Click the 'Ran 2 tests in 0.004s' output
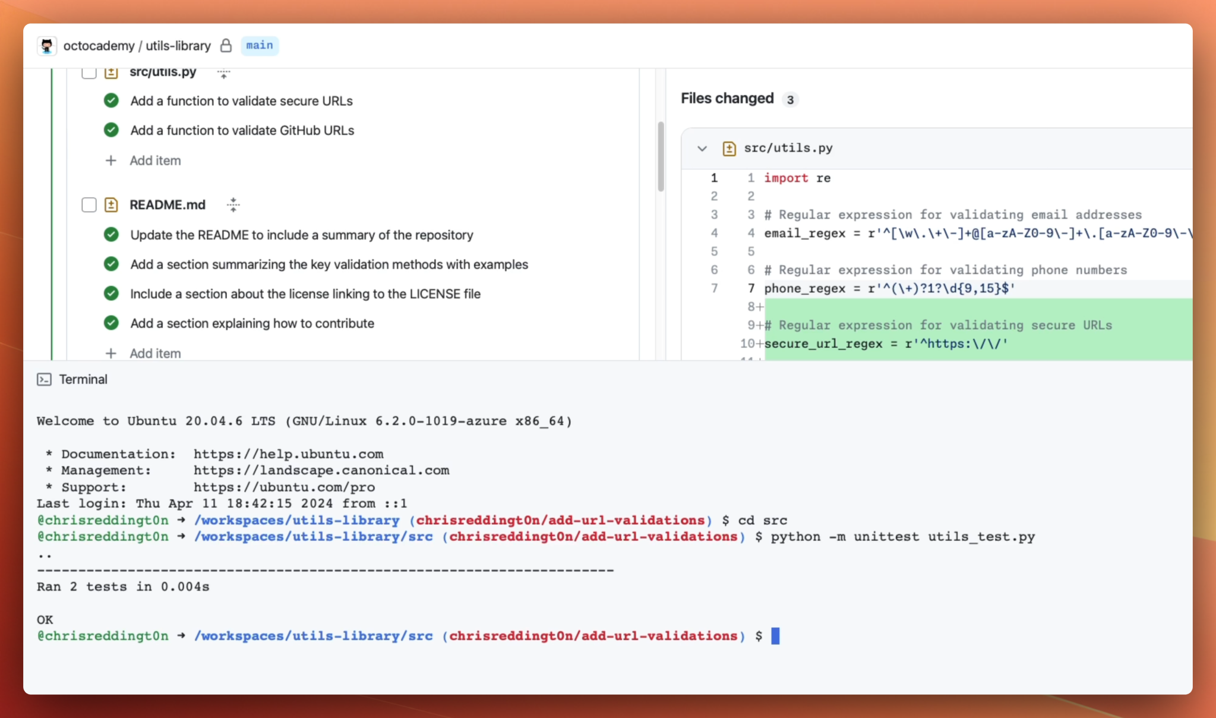The width and height of the screenshot is (1216, 718). (x=123, y=587)
